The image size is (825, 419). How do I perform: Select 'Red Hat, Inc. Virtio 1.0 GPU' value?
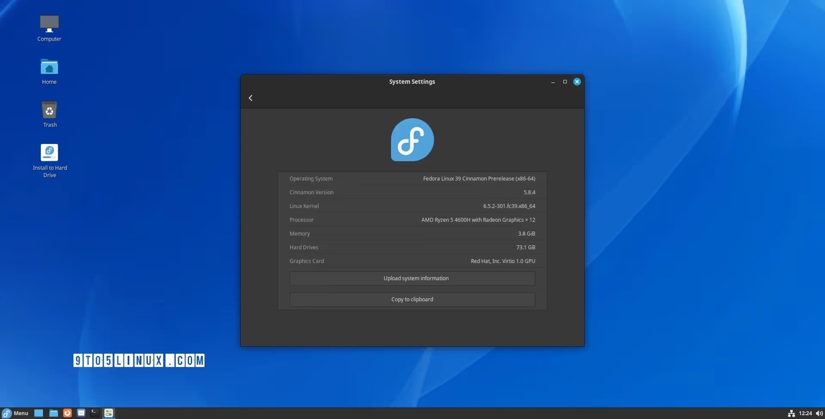[x=503, y=261]
